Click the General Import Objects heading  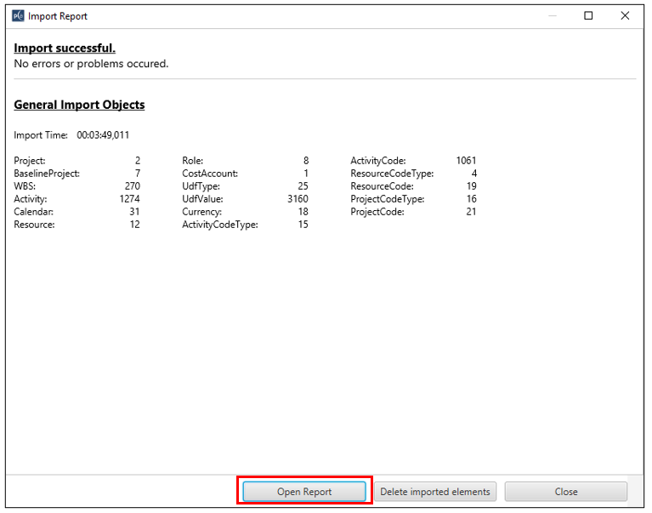pyautogui.click(x=79, y=105)
